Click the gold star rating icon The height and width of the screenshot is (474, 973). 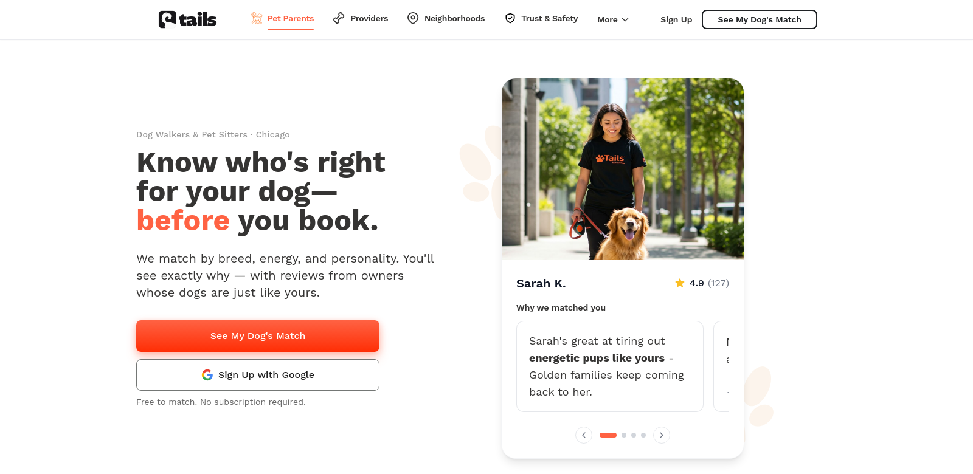click(x=680, y=283)
